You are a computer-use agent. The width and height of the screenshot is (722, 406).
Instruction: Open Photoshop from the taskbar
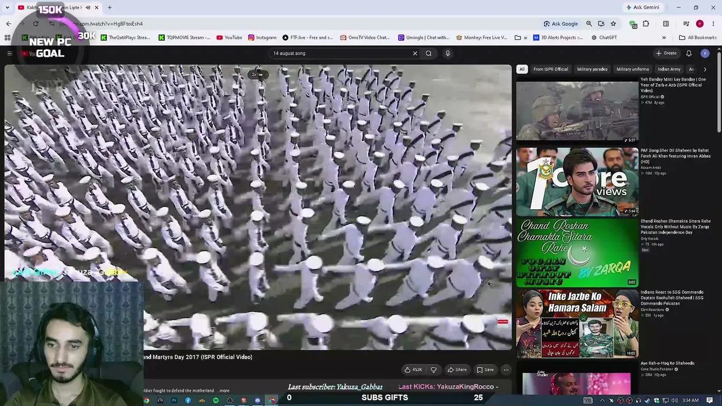click(x=174, y=400)
